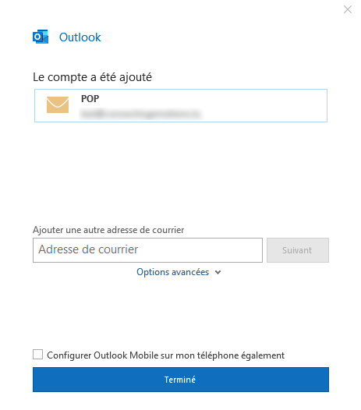The image size is (361, 410).
Task: Click 'Ajouter une autre adresse de courrier' label
Action: coord(108,230)
